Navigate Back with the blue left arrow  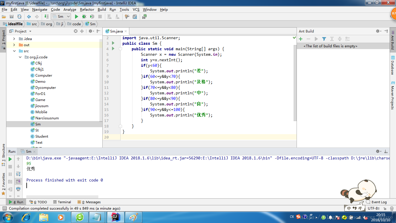(x=29, y=17)
